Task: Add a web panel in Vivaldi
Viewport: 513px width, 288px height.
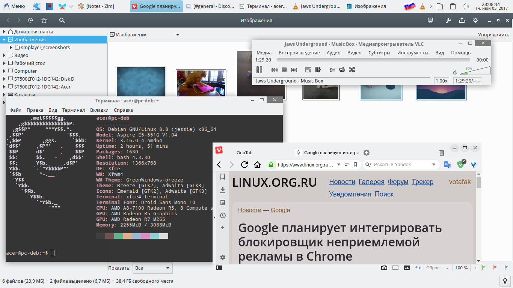Action: tap(223, 228)
